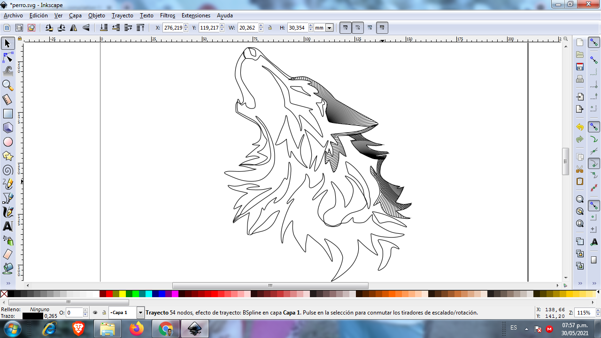The image size is (601, 338).
Task: Rotate selection 90° clockwise
Action: [x=62, y=28]
